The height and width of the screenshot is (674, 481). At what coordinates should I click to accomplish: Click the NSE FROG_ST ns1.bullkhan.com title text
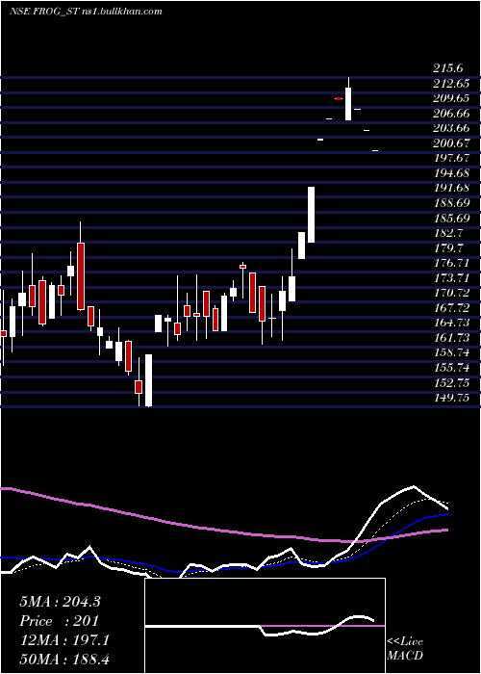point(86,12)
